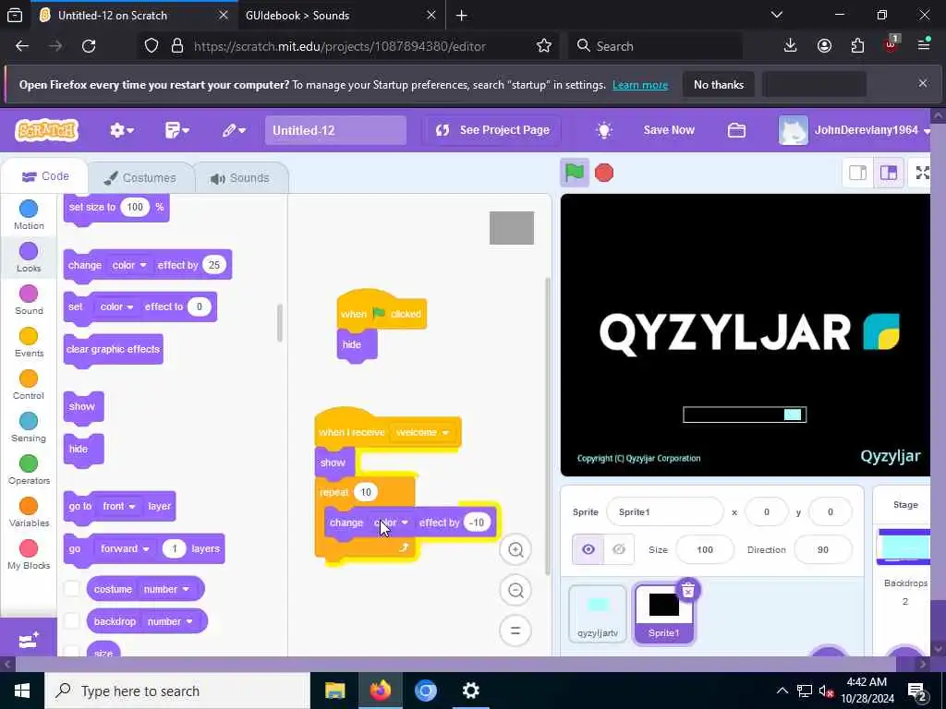Open a new browser tab

click(462, 15)
